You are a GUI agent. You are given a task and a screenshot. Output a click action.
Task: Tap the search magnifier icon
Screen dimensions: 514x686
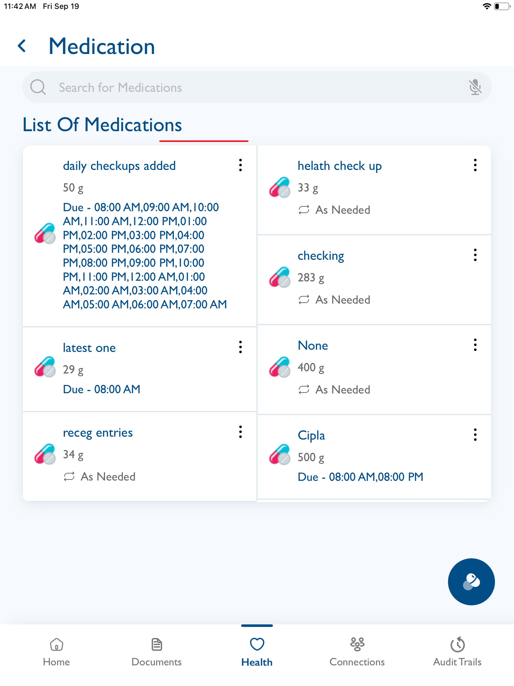coord(38,87)
